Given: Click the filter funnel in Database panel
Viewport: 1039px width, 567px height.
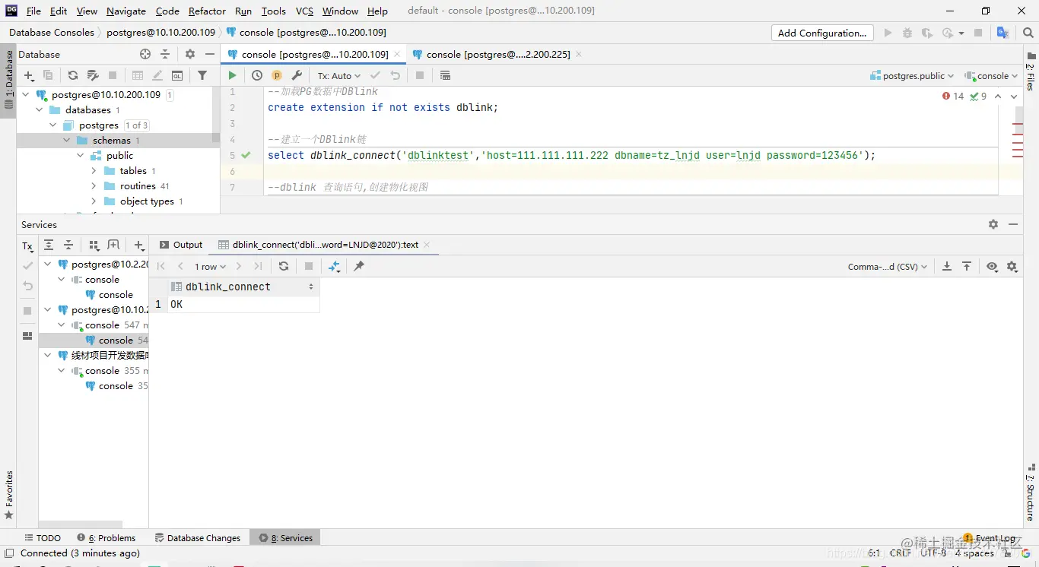Looking at the screenshot, I should (202, 75).
